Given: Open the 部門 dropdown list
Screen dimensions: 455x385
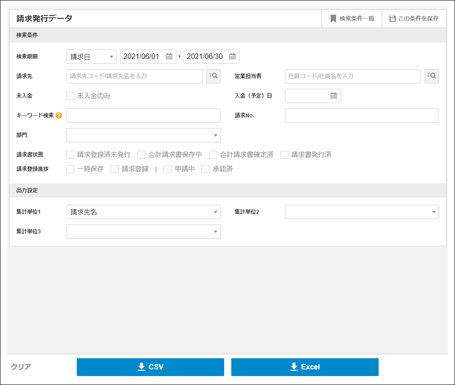Looking at the screenshot, I should (x=143, y=135).
